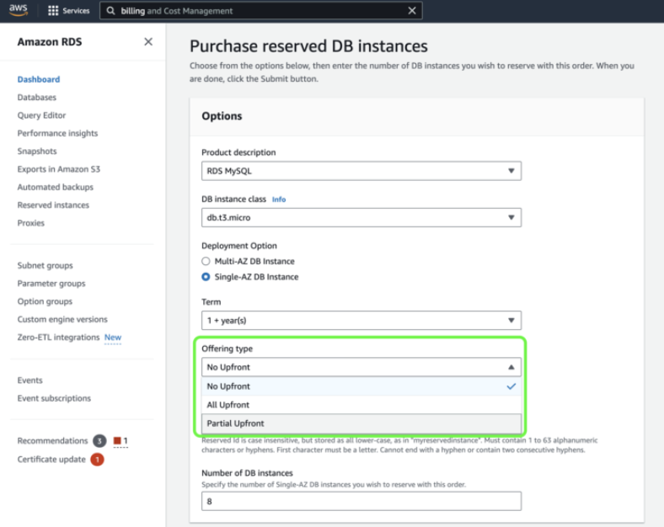Open Subnet groups page

(x=45, y=266)
